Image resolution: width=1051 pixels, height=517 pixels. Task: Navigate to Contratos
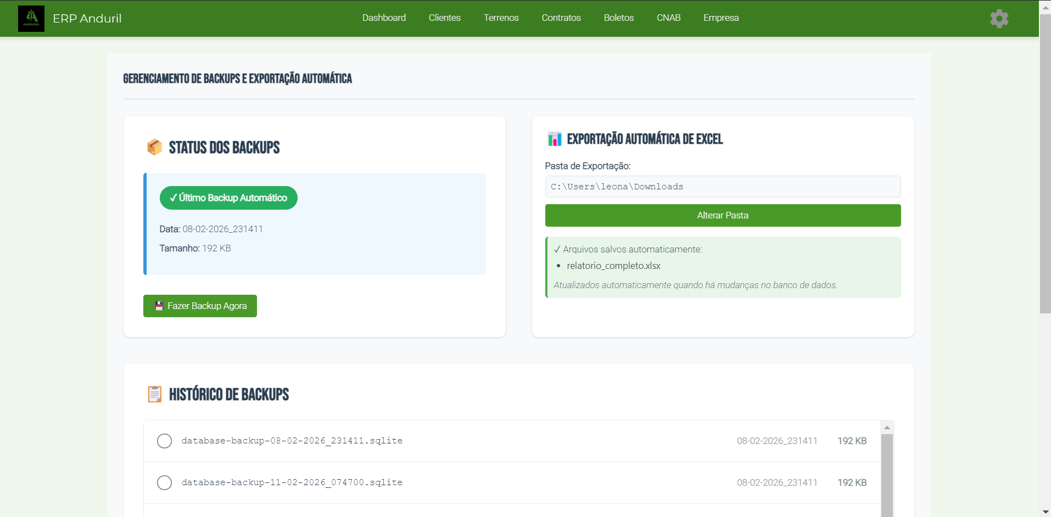(x=561, y=18)
